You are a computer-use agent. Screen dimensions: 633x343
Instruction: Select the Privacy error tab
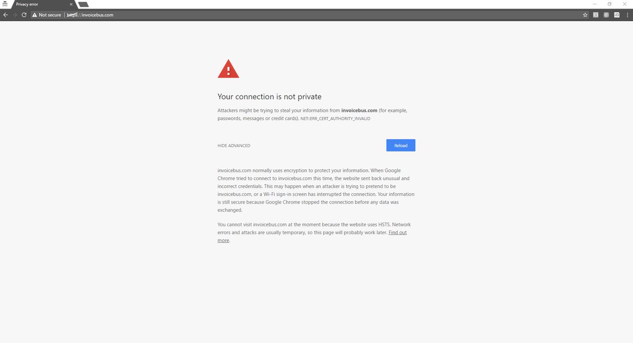coord(43,4)
